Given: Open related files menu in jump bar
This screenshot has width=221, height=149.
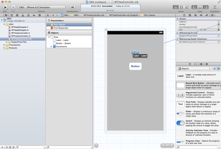Looking at the screenshot, I should point(48,15).
